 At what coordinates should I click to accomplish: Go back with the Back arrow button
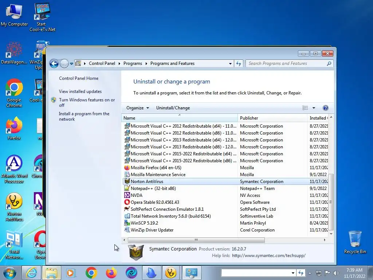54,63
